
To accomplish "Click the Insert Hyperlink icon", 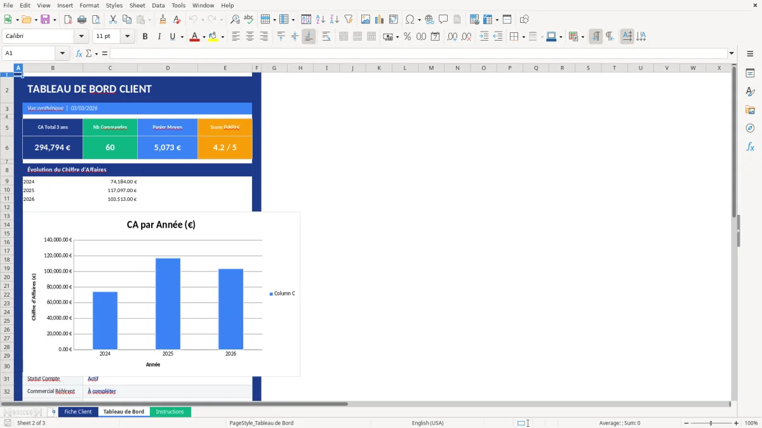I will (x=428, y=19).
